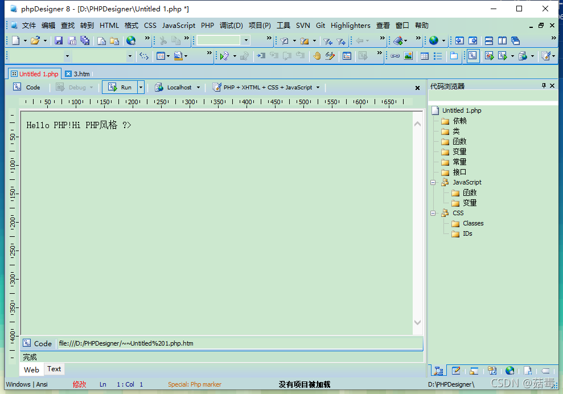Close the preview pane with the X

417,88
